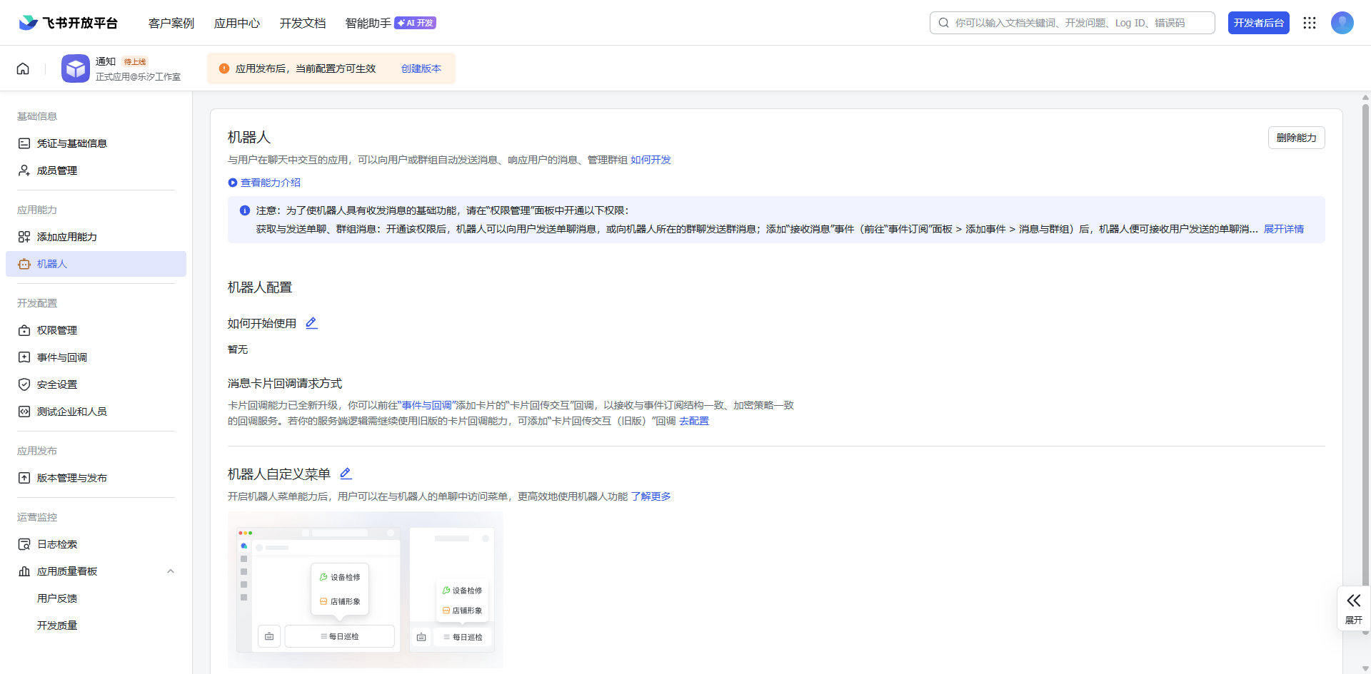Click the edit pencil next to 如何开始使用
1371x674 pixels.
(311, 323)
